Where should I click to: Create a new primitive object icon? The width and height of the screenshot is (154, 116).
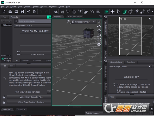(86, 12)
